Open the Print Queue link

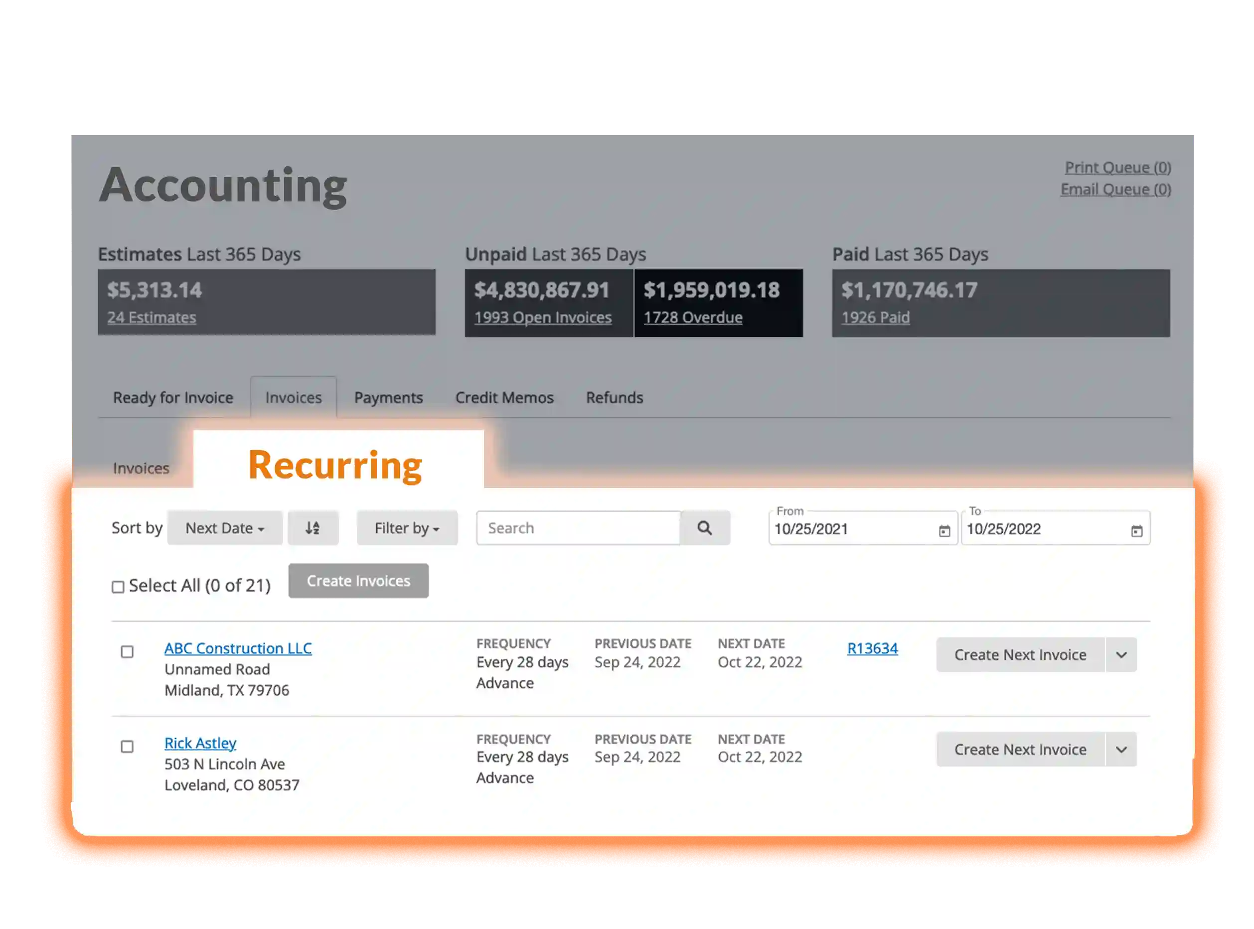coord(1117,167)
